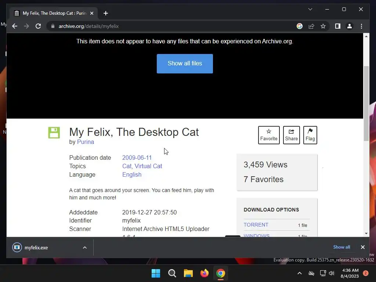This screenshot has height=282, width=376.
Task: Reload the archive.org page
Action: 38,26
